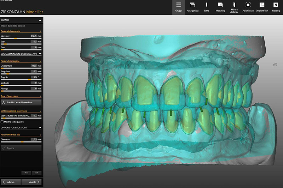
Task: Click the Spessore slider track
Action: point(21,38)
